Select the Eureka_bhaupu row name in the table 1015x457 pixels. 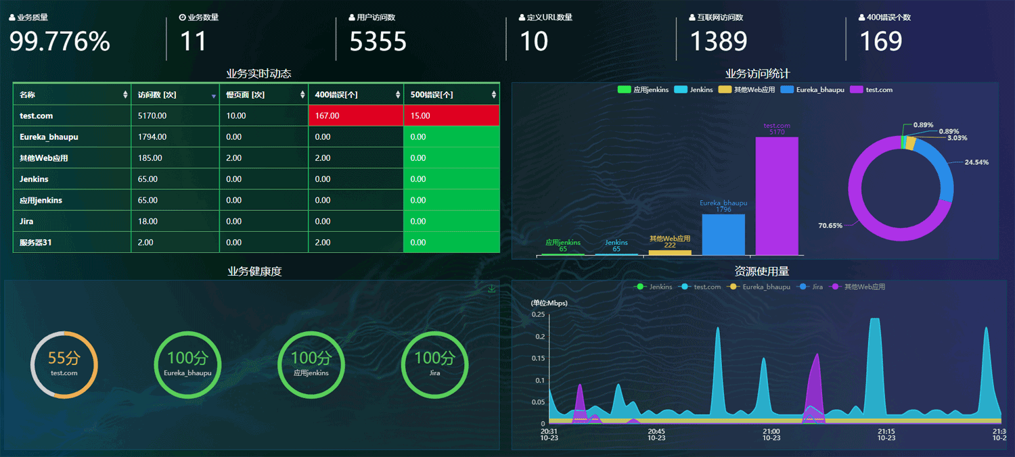49,137
